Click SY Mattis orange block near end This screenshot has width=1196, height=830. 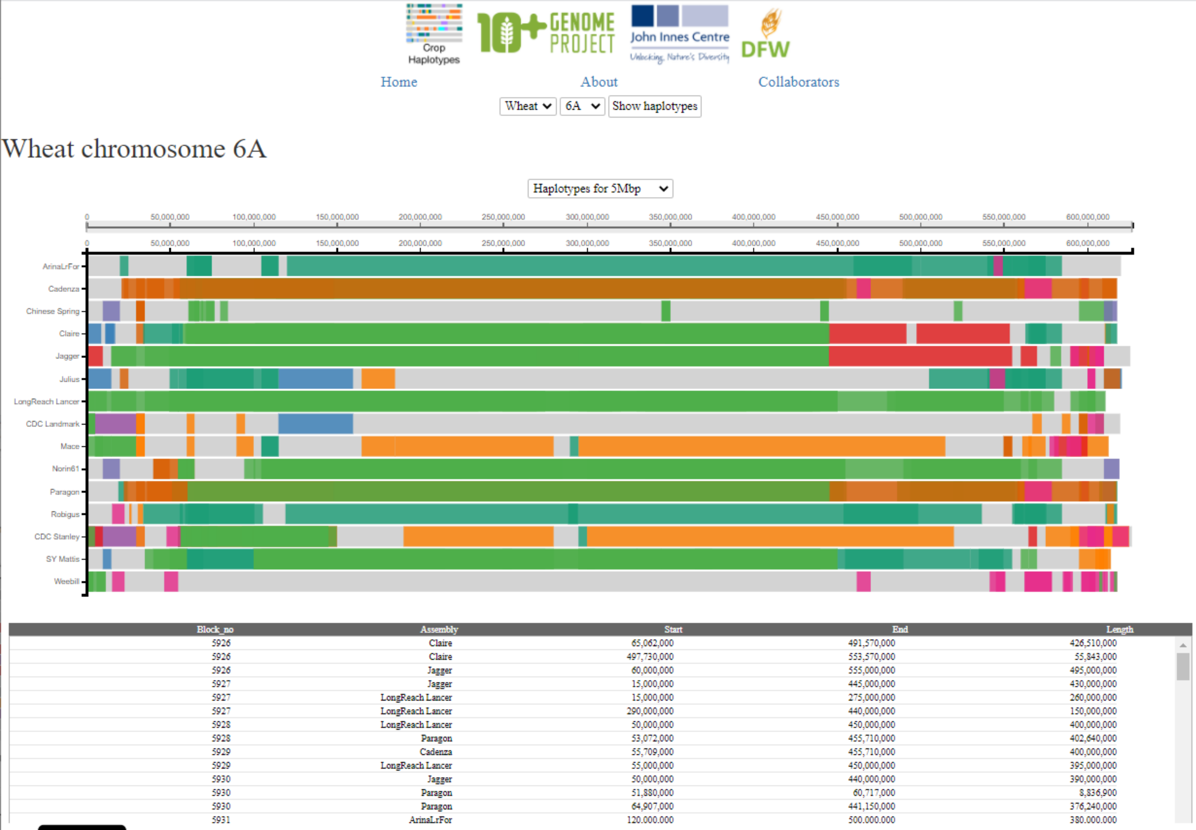coord(1094,559)
